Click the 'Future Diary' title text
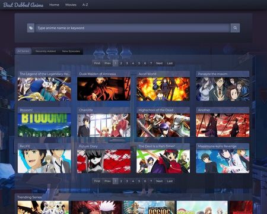The image size is (267, 214). click(88, 146)
